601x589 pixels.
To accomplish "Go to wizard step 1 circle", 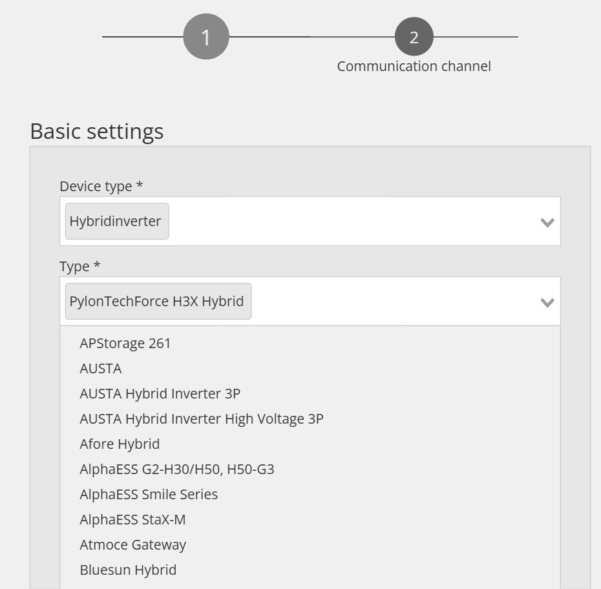I will click(206, 37).
